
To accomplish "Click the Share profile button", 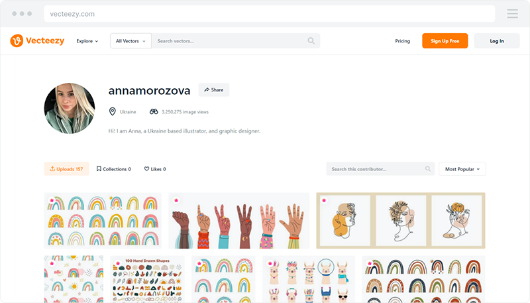I will 213,90.
